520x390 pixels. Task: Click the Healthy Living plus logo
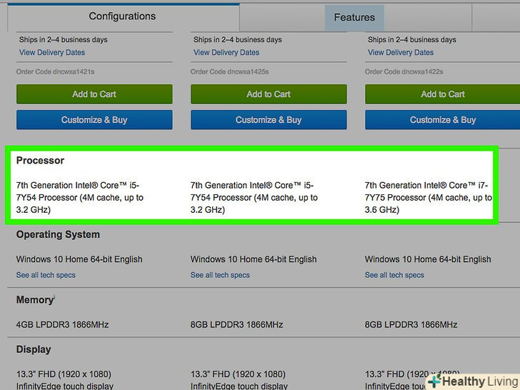pos(434,381)
